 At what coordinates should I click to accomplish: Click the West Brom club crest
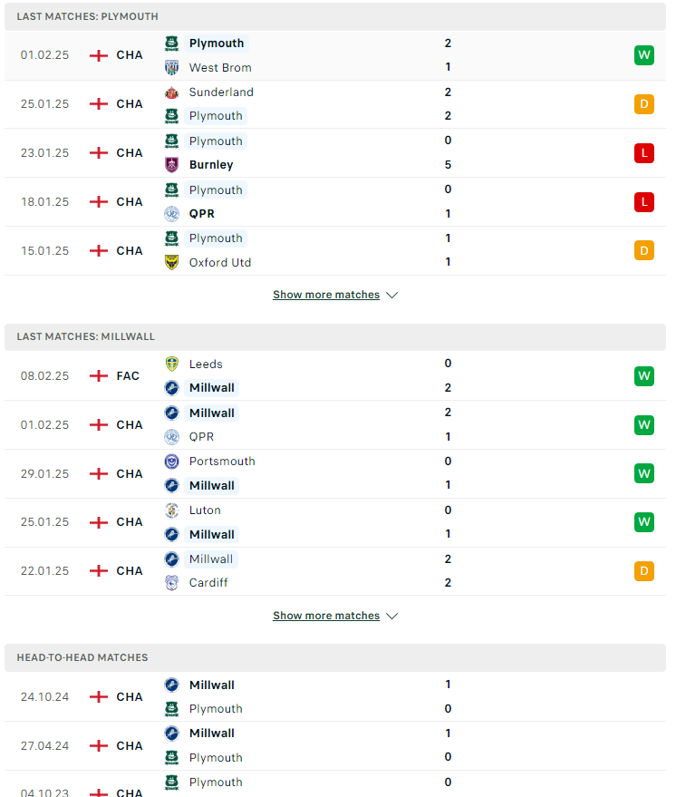point(171,67)
